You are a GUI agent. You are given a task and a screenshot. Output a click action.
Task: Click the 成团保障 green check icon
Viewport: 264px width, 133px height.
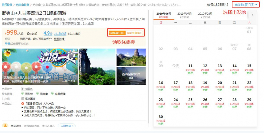click(52, 94)
